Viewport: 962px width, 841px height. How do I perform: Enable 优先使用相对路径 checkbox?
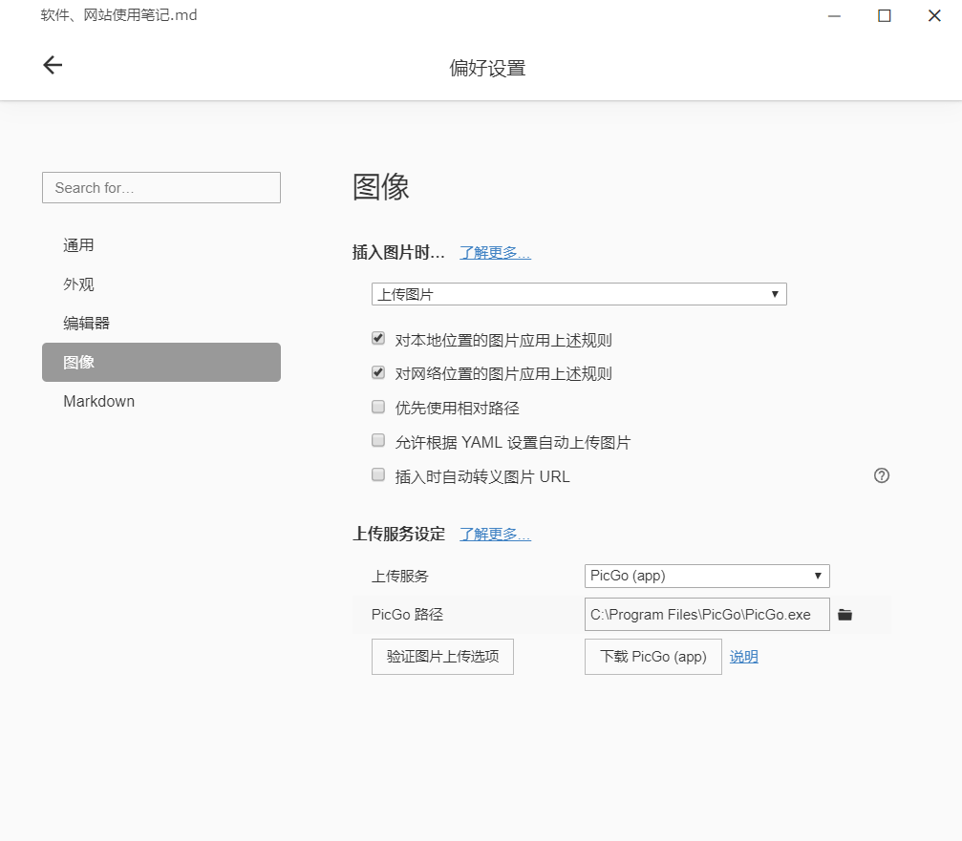click(378, 407)
